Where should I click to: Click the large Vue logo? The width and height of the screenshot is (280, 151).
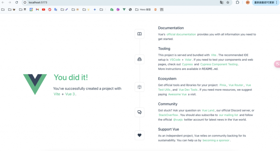click(35, 84)
